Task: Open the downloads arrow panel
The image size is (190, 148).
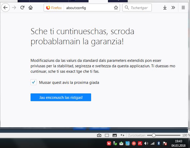Action: pos(165,8)
